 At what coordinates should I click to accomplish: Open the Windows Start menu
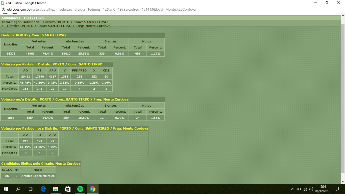coord(6,189)
